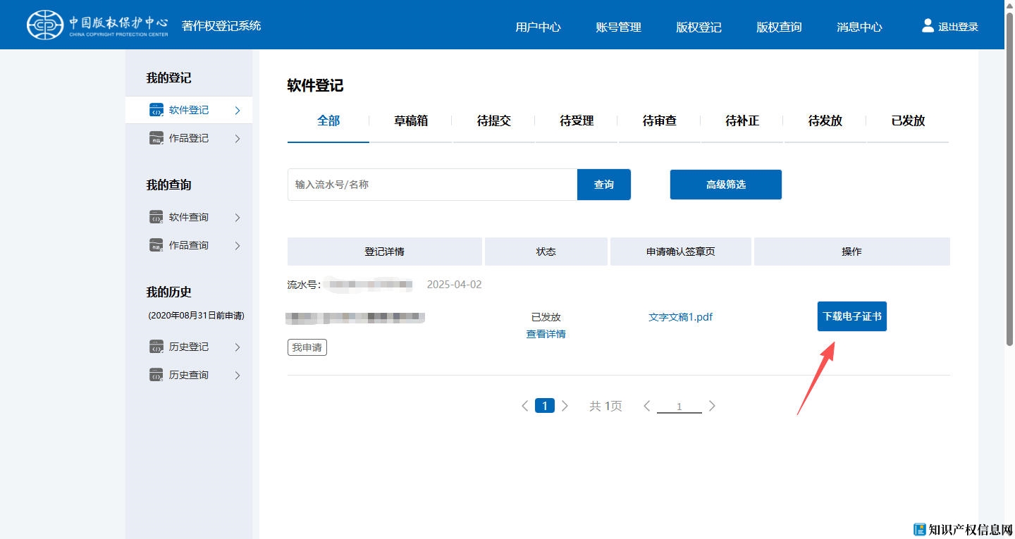Open 消息中心 in top navigation

tap(859, 27)
